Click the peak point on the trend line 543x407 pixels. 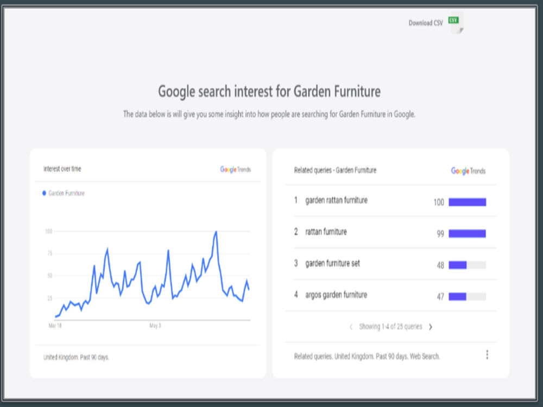click(x=216, y=232)
